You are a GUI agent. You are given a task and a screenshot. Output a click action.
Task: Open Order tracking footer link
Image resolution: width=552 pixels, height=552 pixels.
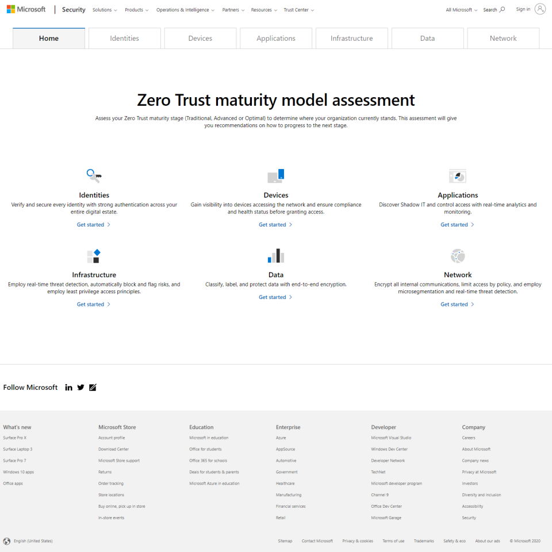(111, 484)
